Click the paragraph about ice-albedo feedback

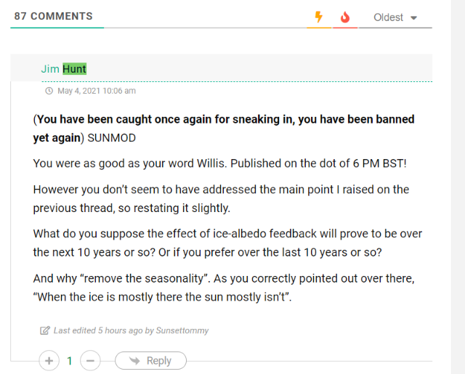tap(227, 243)
